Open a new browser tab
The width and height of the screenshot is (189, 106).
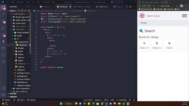[x=170, y=2]
